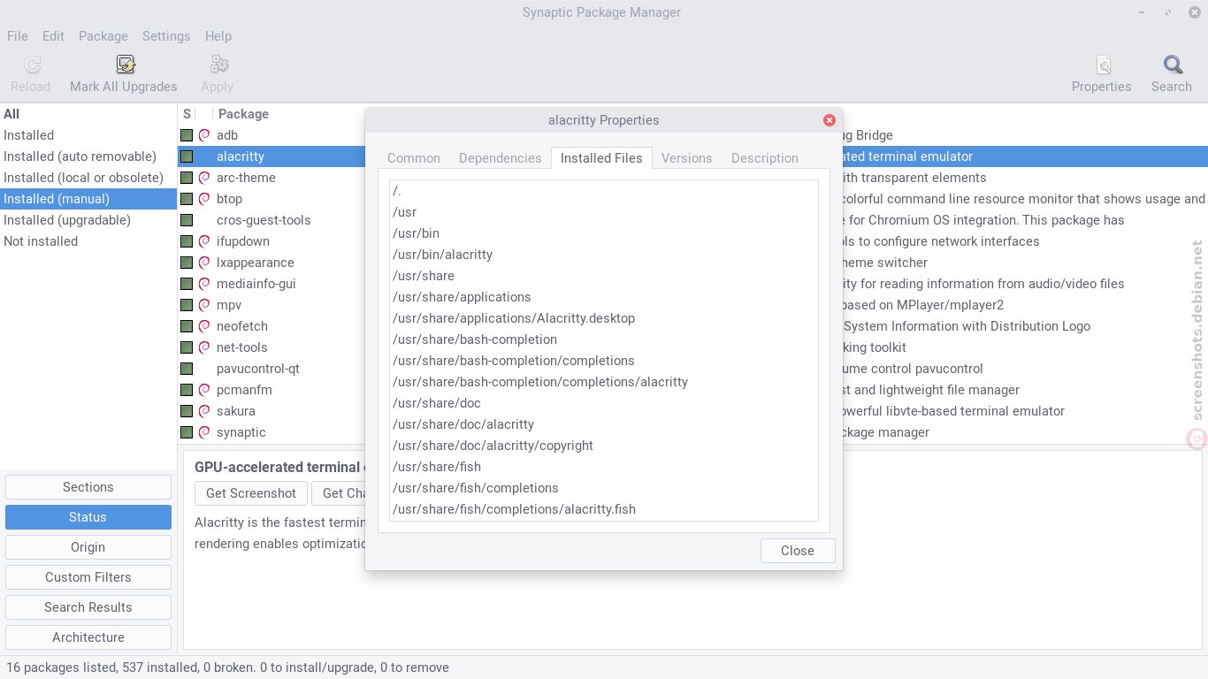Click the Debian swirl icon next to sakura

pos(204,411)
